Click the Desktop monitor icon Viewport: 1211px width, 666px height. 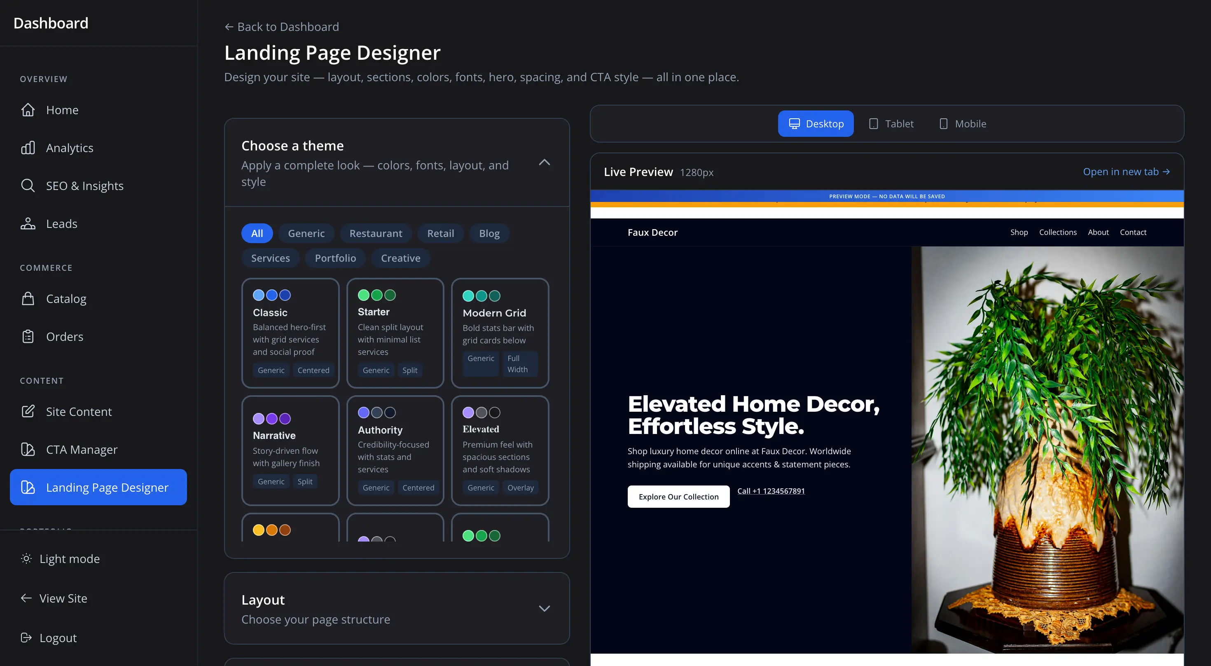pyautogui.click(x=794, y=124)
